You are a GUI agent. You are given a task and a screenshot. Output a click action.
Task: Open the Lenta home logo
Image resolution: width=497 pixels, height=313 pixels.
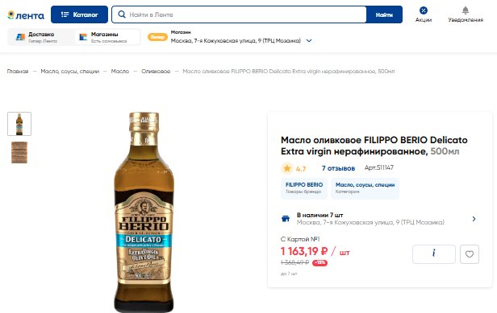pos(26,14)
